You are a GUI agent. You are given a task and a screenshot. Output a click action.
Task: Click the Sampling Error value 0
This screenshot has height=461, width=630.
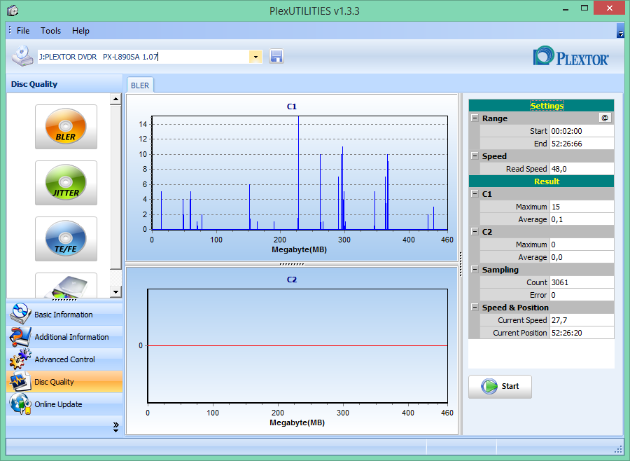tap(582, 295)
